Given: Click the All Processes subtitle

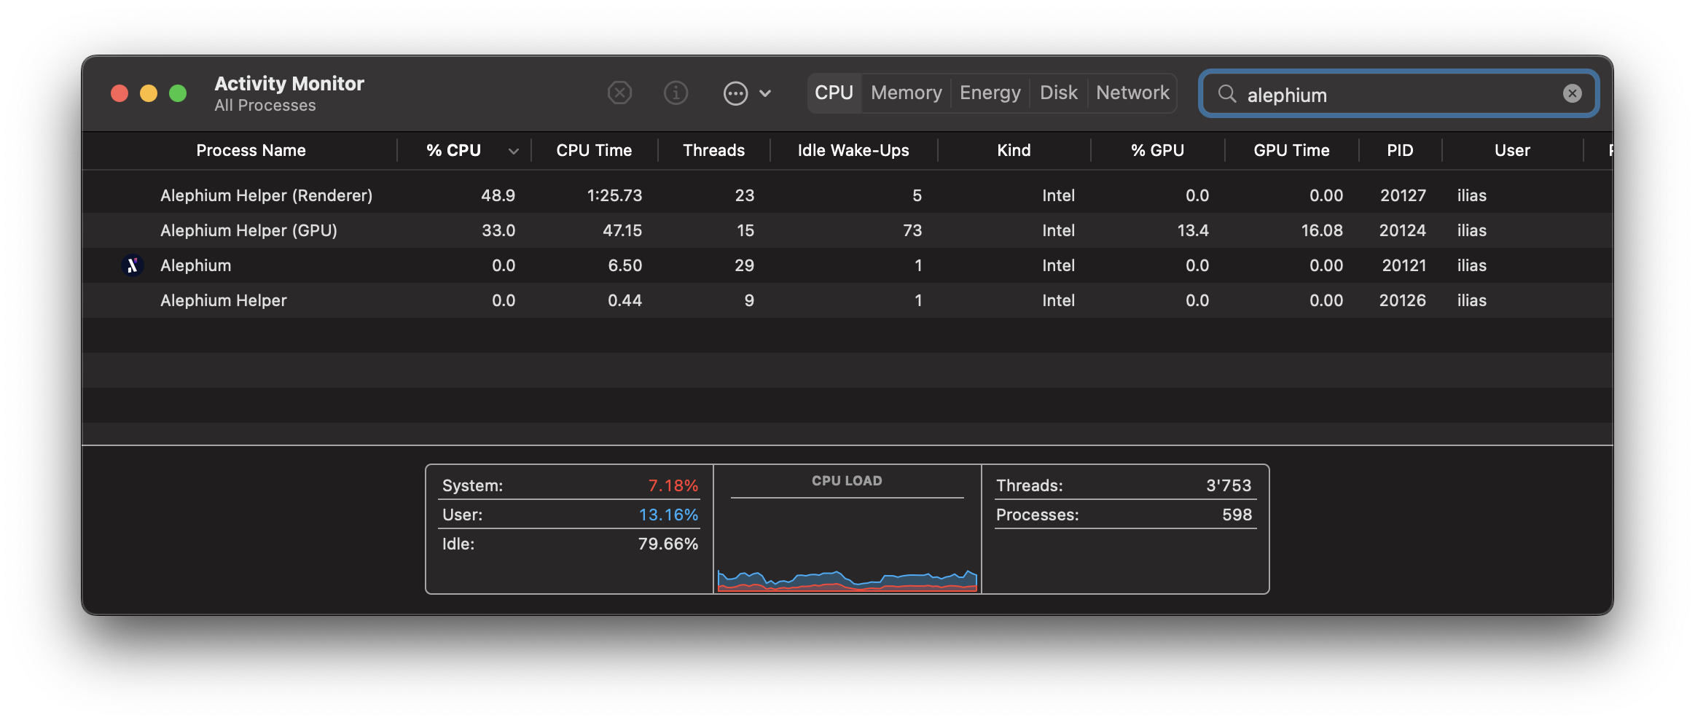Looking at the screenshot, I should tap(265, 106).
